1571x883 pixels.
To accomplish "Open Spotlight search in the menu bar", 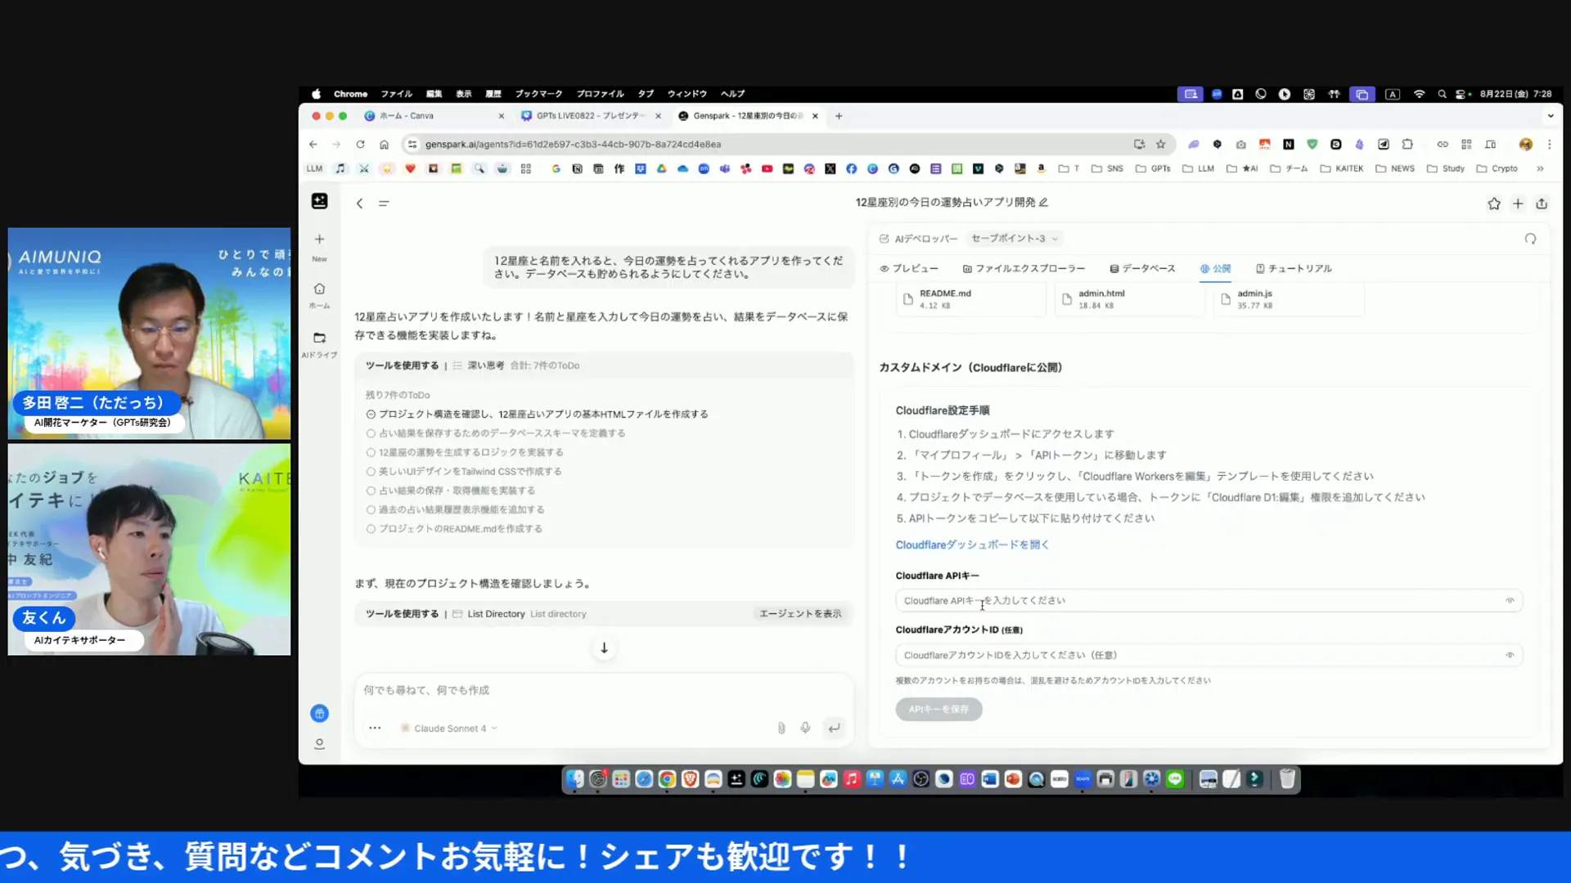I will click(x=1442, y=94).
